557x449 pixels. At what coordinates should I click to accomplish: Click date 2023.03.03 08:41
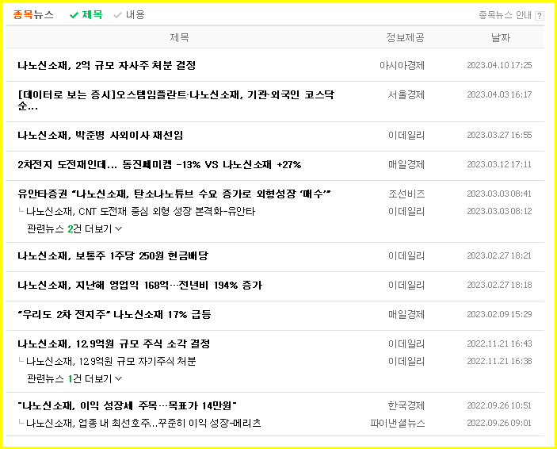point(499,194)
